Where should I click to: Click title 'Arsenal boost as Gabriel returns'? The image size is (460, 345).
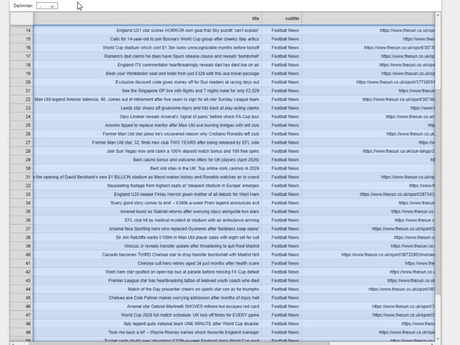190,212
